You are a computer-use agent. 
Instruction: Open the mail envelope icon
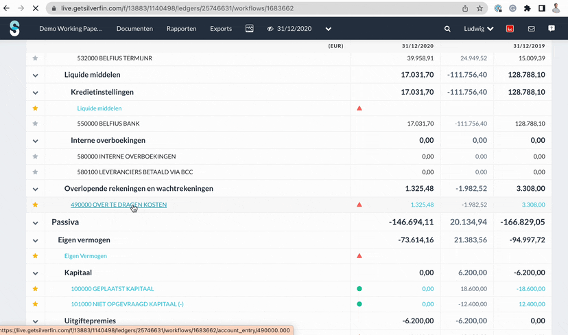tap(531, 29)
